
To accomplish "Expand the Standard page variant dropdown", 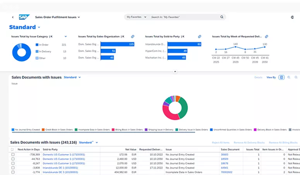I will pos(39,27).
